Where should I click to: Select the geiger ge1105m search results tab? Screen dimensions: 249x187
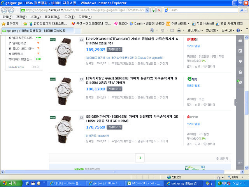pos(37,31)
